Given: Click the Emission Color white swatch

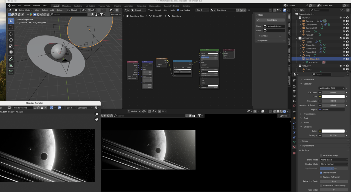Looking at the screenshot, I should click(x=333, y=131).
